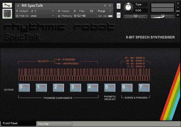Screen dimensions: 181x127
Task: Toggle the PV button
Action: pos(178,15)
